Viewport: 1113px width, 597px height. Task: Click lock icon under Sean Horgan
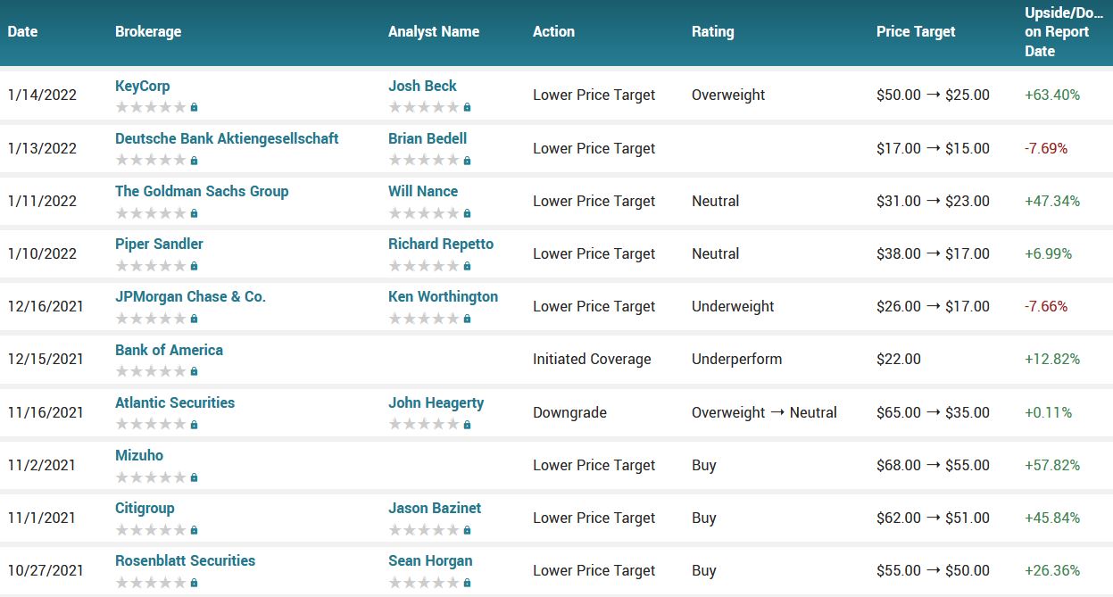click(x=467, y=583)
